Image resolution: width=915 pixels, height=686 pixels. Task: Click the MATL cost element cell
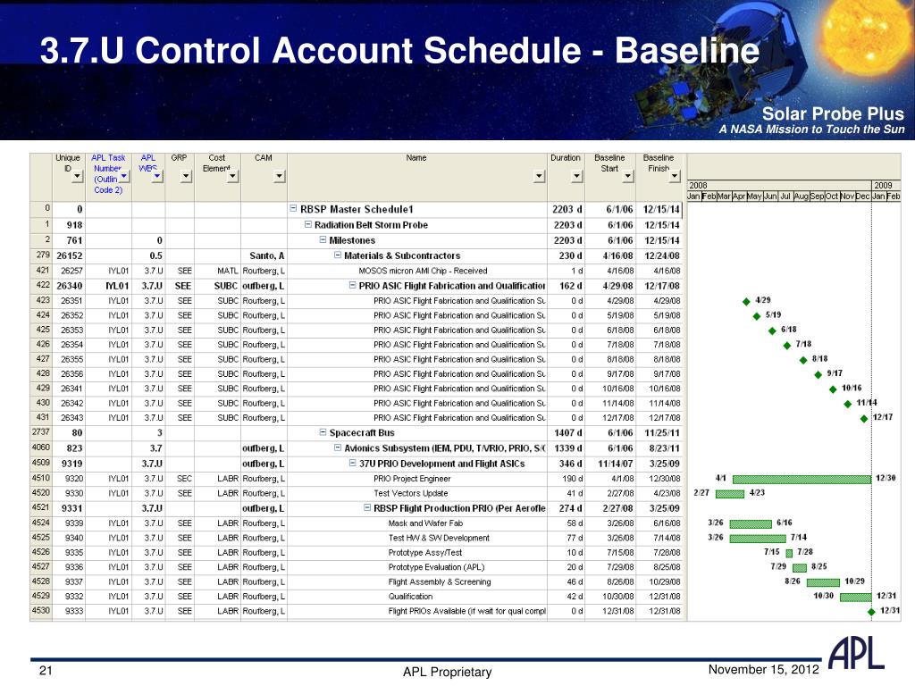click(218, 271)
